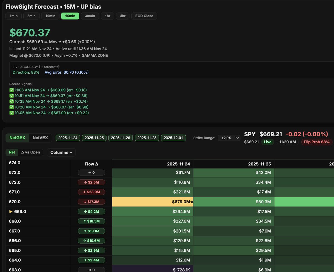
Task: Click the highlighted $679.0M cell
Action: point(153,202)
